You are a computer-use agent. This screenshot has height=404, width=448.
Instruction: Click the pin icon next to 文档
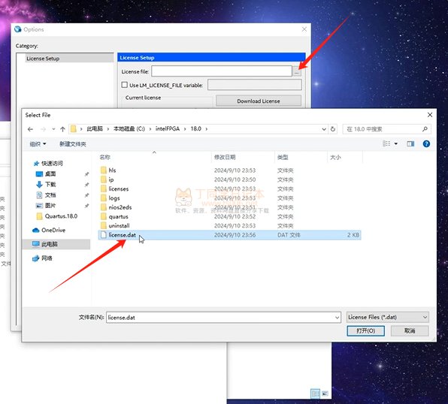[86, 195]
